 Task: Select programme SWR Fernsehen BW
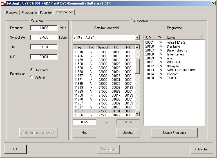pos(174,70)
